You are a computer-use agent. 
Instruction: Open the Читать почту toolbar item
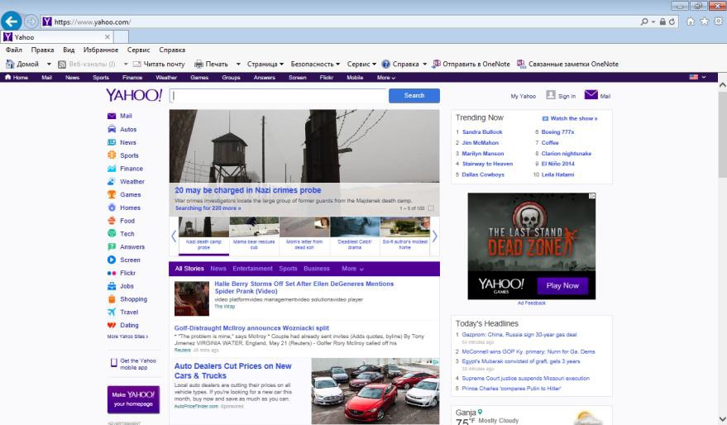159,64
